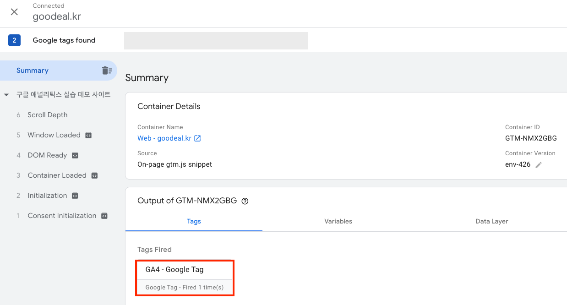
Task: Select the Tags tab
Action: (194, 221)
